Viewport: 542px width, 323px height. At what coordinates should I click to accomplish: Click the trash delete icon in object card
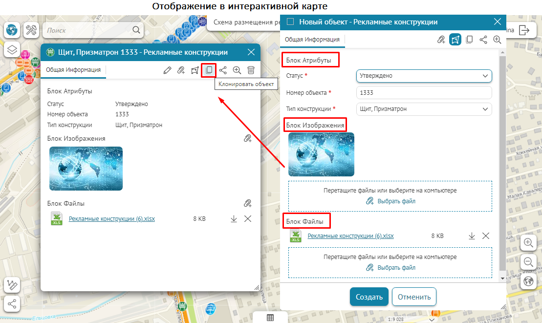(x=251, y=70)
